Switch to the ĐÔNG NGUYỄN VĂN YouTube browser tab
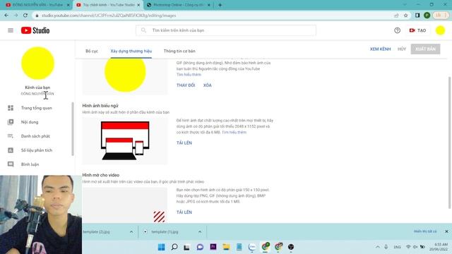The width and height of the screenshot is (452, 254). click(x=37, y=5)
